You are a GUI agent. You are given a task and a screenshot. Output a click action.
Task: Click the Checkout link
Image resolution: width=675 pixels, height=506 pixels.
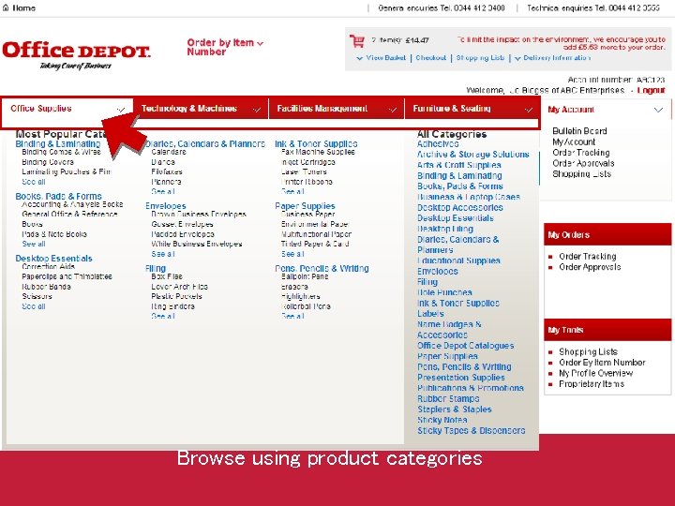[x=431, y=58]
